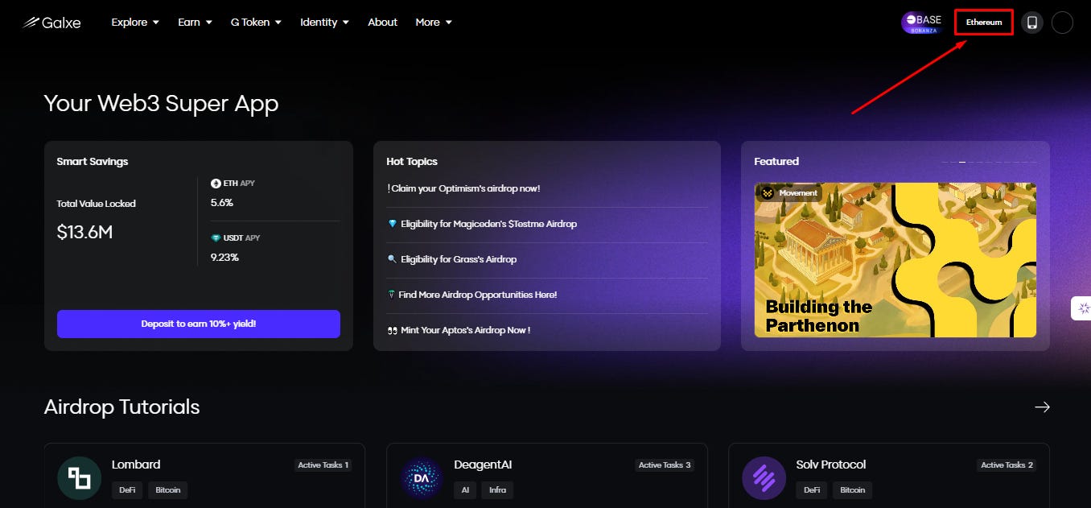The height and width of the screenshot is (508, 1091).
Task: Click the Bitcoin tag on Solv Protocol card
Action: point(853,489)
